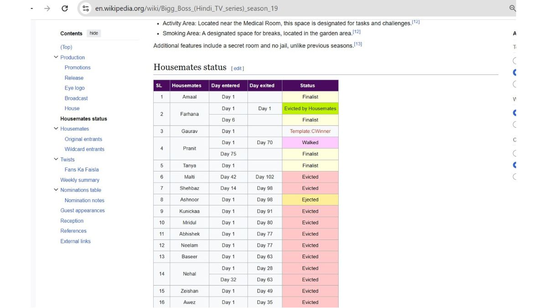
Task: Hide the Contents sidebar
Action: (x=94, y=33)
